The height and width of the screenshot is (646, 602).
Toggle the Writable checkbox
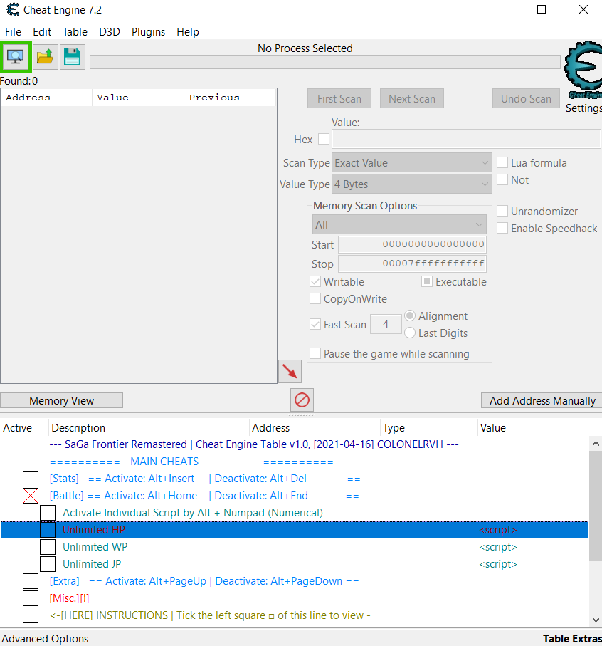tap(315, 281)
